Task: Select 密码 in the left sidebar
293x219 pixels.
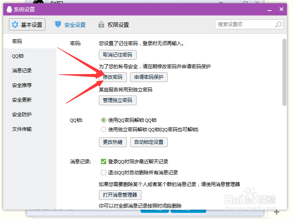Action: 30,41
